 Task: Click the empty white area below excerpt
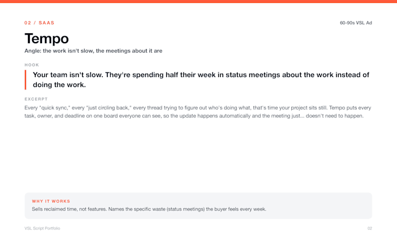click(x=198, y=155)
